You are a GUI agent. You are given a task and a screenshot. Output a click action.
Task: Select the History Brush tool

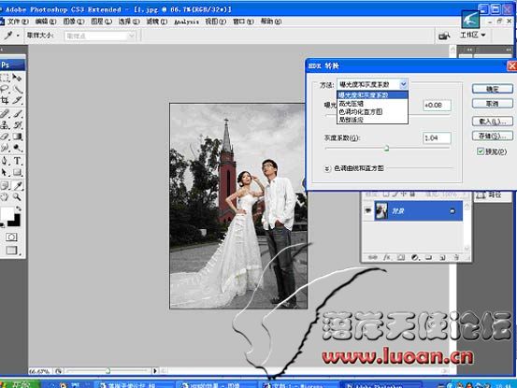(17, 125)
